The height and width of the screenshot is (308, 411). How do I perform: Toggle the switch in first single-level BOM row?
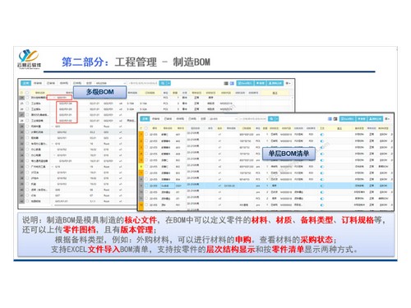tap(322, 135)
